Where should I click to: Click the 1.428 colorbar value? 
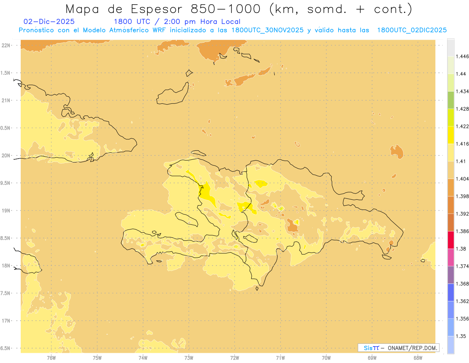click(x=462, y=109)
